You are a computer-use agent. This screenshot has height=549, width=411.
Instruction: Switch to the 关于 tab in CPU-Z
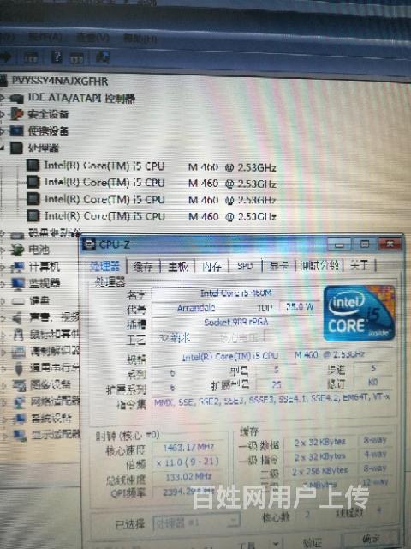point(360,265)
